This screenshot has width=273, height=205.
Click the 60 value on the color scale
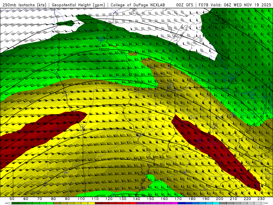(26, 199)
